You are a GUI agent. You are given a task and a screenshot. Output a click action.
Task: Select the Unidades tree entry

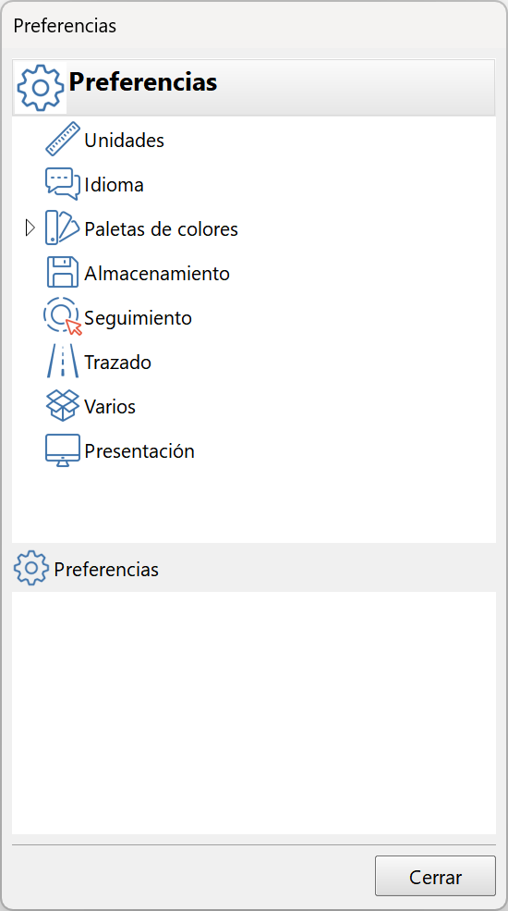124,140
